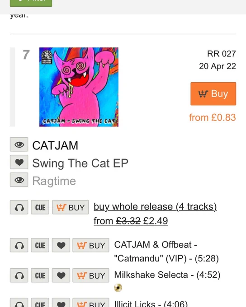Cue the Milkshake Selecta track

point(40,275)
